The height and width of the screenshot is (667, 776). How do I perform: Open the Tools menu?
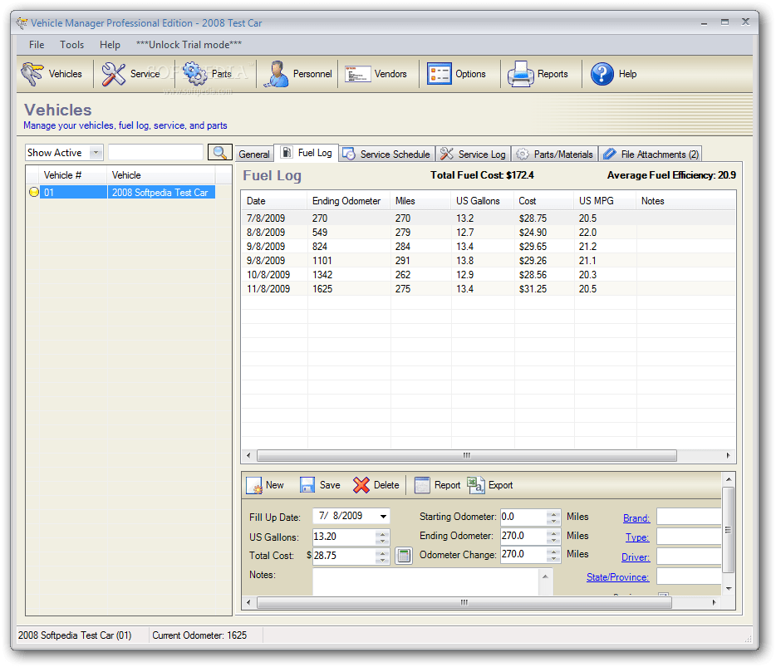[71, 44]
